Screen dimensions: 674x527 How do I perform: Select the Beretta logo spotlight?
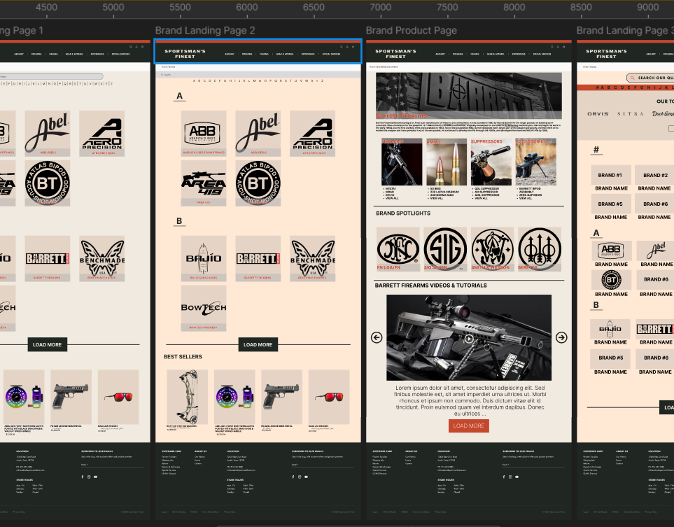pos(540,249)
